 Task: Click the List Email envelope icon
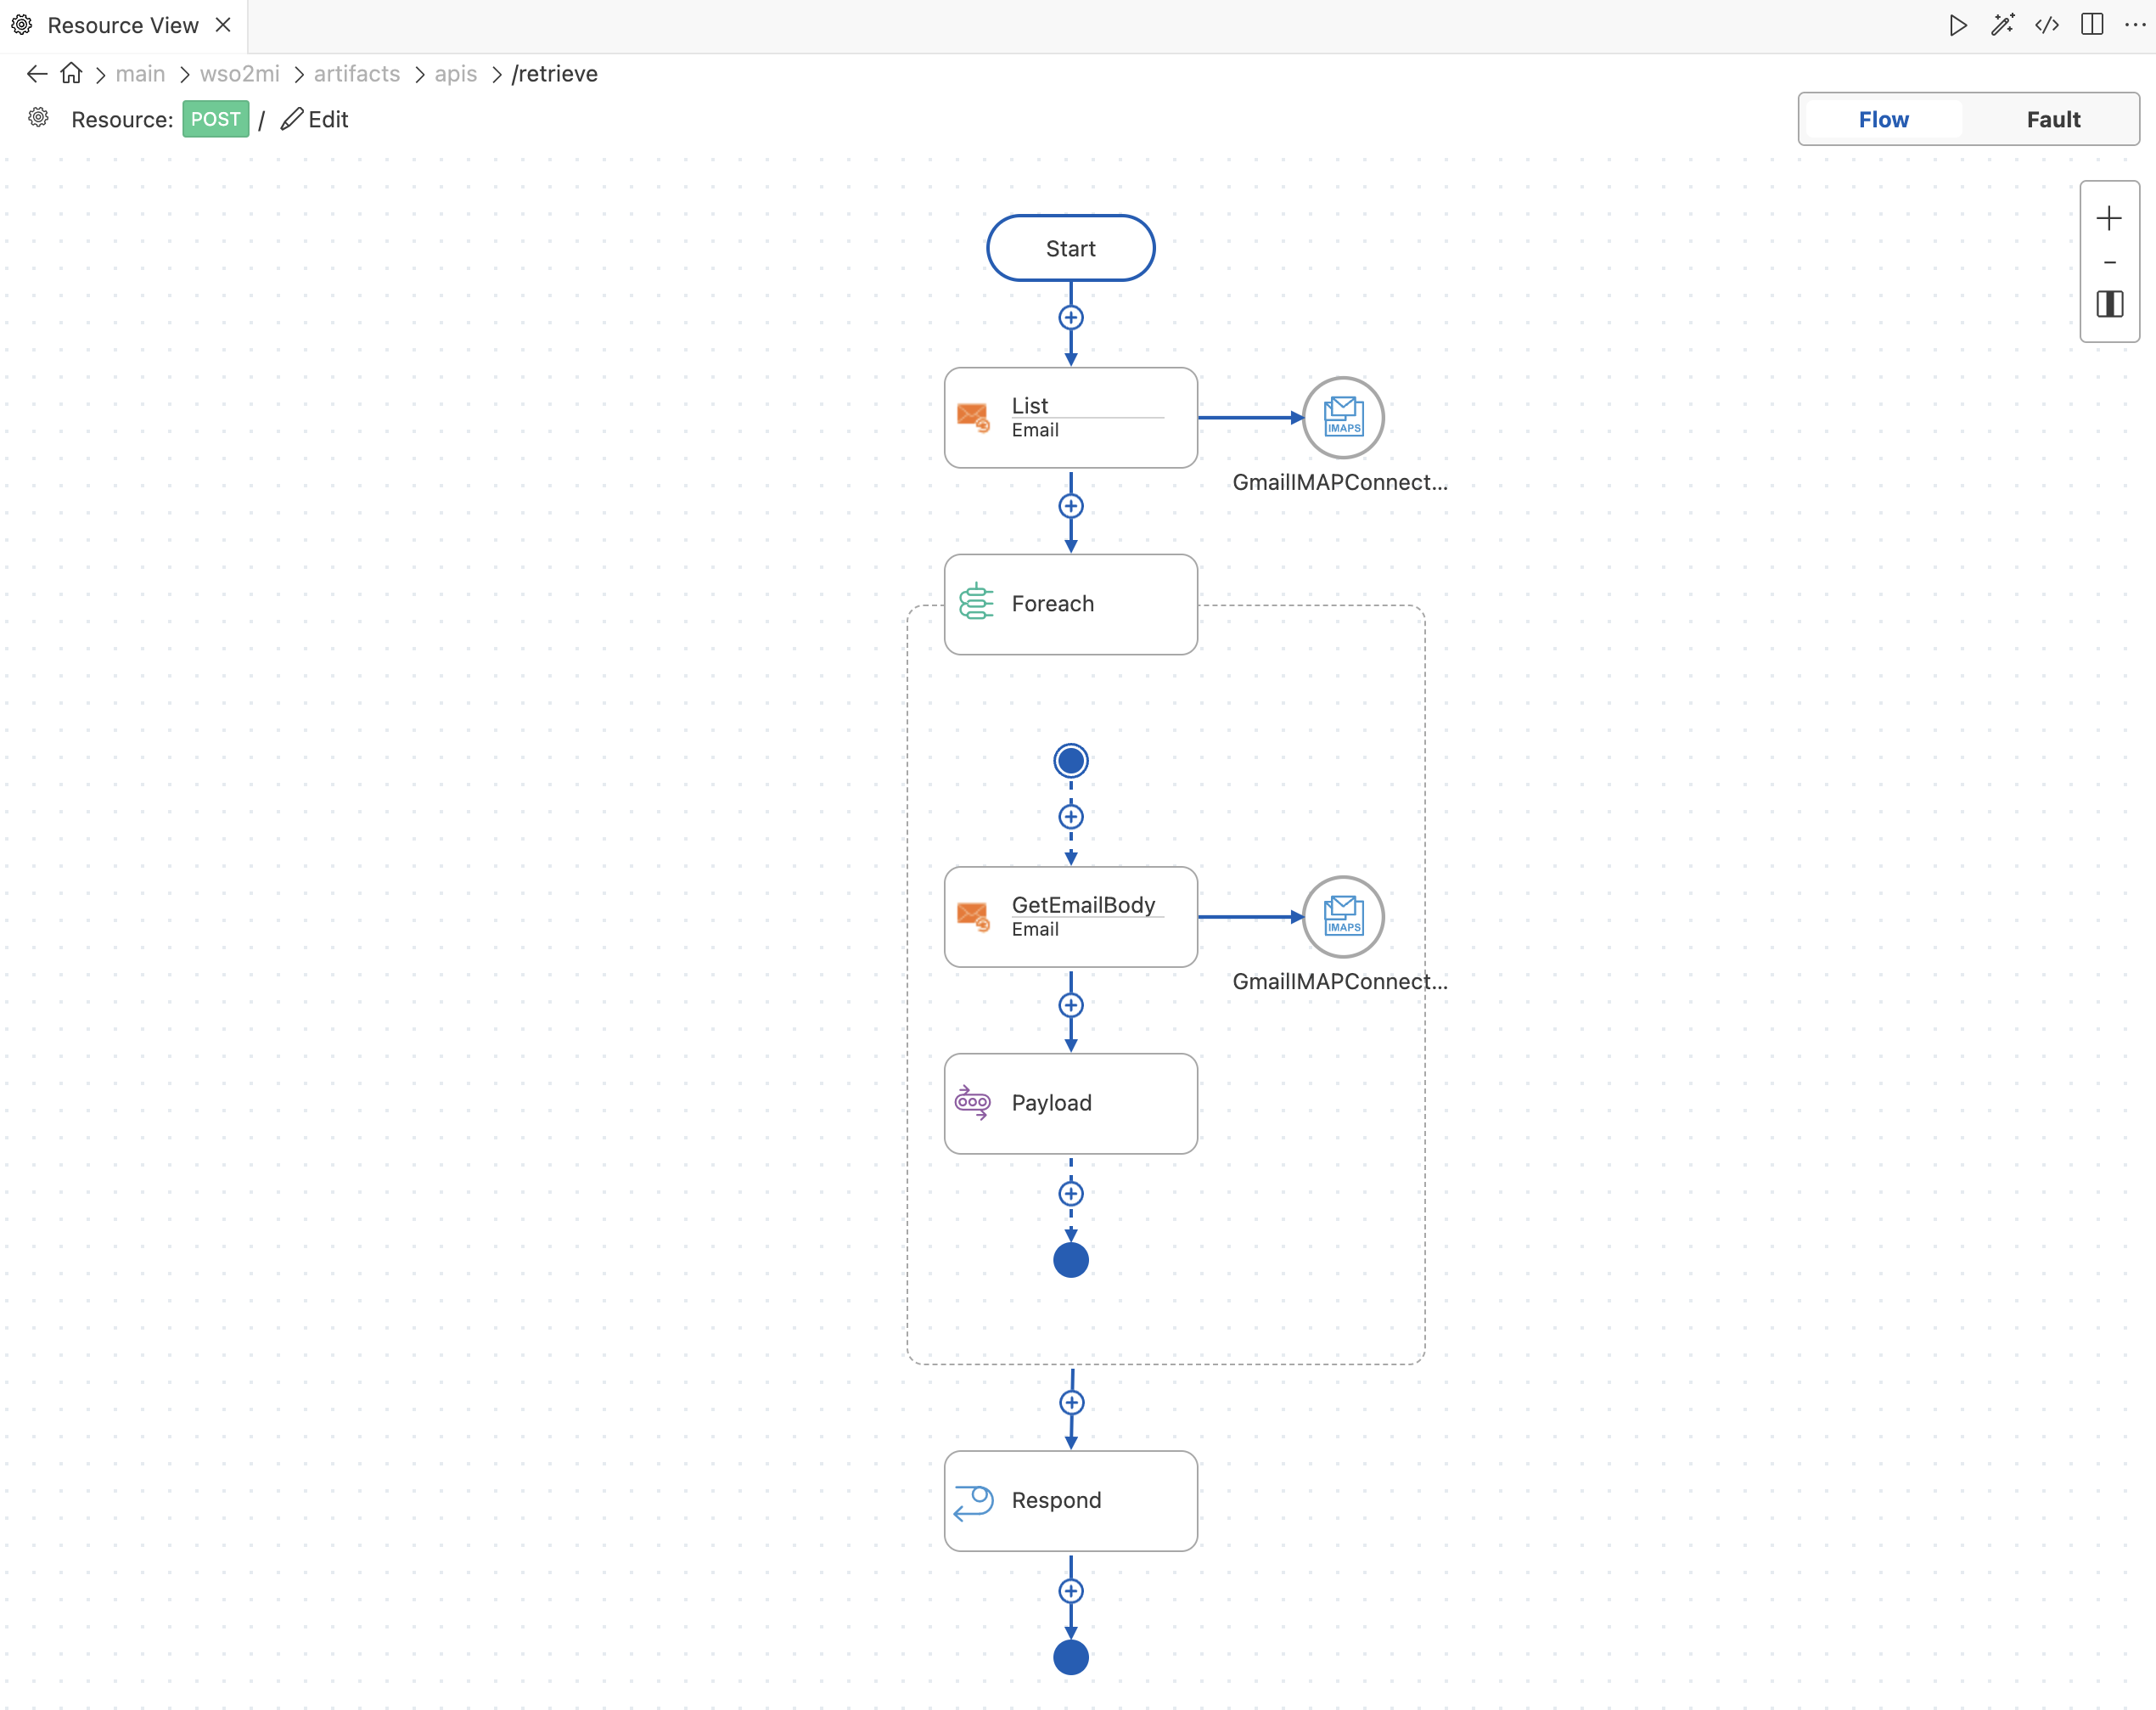pyautogui.click(x=973, y=417)
